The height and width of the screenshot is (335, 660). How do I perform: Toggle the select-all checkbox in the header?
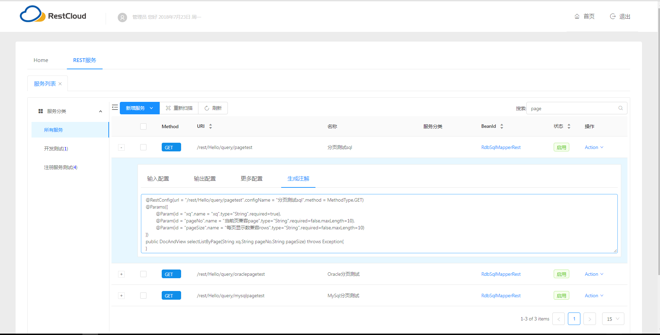(143, 126)
